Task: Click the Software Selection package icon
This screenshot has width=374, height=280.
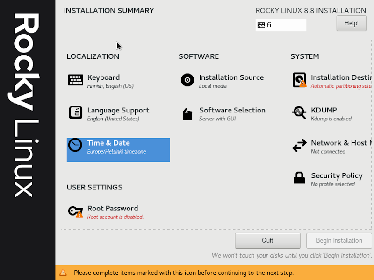Action: tap(187, 114)
